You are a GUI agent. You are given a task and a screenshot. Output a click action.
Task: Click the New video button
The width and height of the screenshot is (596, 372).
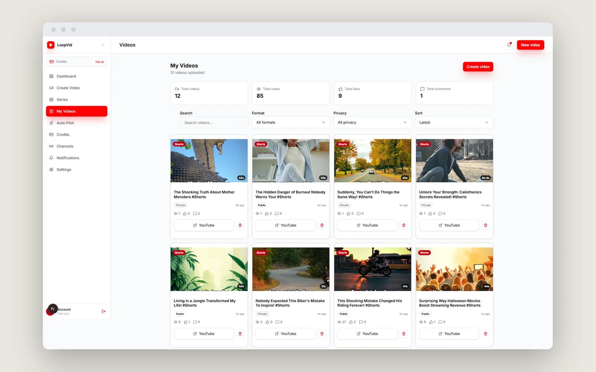pyautogui.click(x=530, y=45)
